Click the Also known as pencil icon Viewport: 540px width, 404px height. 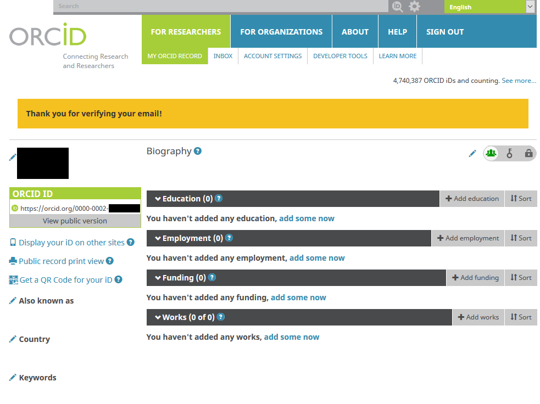pyautogui.click(x=13, y=301)
